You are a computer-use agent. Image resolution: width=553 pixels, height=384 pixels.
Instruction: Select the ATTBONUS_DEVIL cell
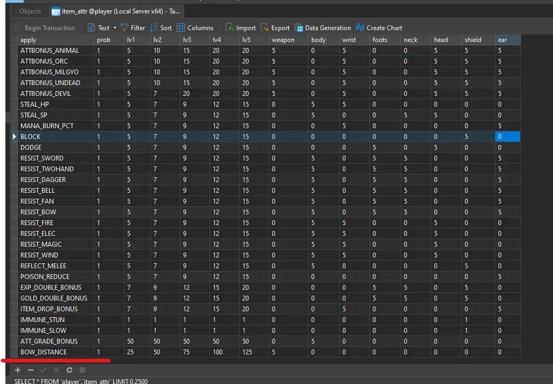click(55, 94)
